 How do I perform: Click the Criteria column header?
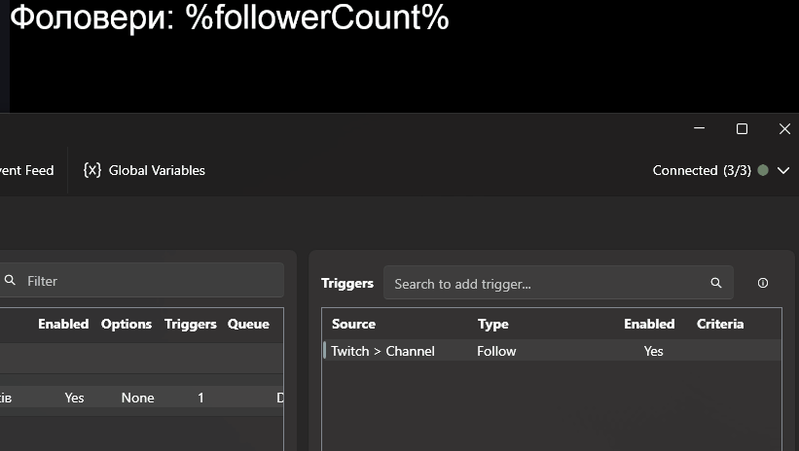click(720, 324)
